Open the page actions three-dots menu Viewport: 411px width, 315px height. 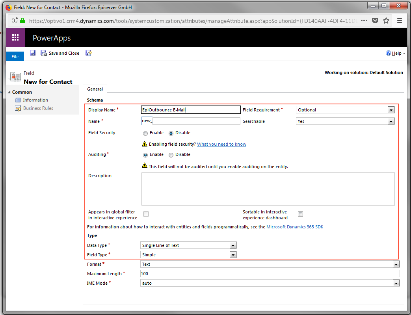364,20
